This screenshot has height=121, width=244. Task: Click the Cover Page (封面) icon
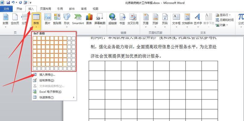[6, 17]
